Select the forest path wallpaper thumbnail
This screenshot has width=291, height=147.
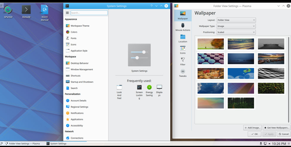[241, 103]
